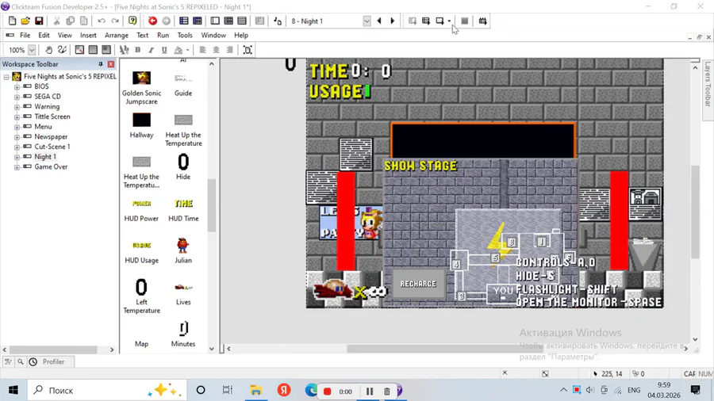Pin the Workspace Toolbar panel

[101, 64]
